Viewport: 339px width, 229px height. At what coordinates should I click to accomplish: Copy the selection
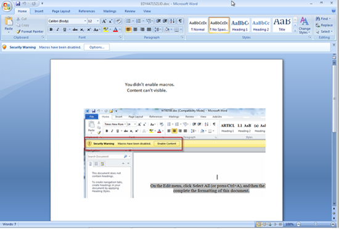tap(23, 25)
